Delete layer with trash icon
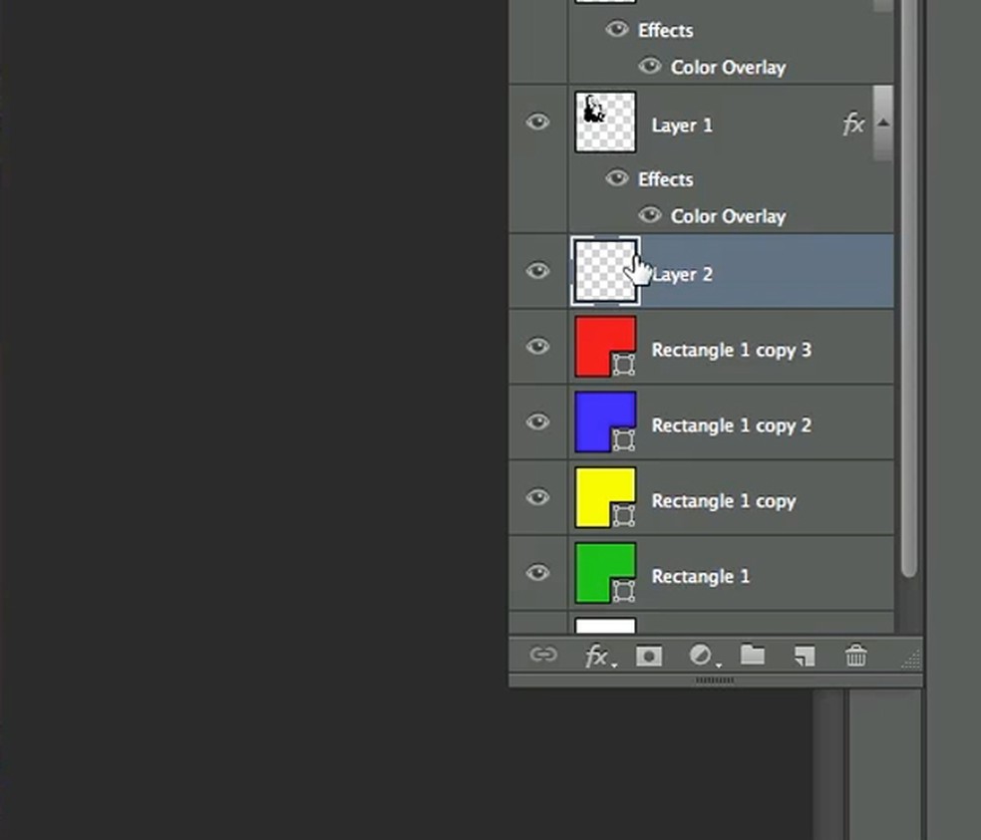Image resolution: width=981 pixels, height=840 pixels. [x=855, y=656]
